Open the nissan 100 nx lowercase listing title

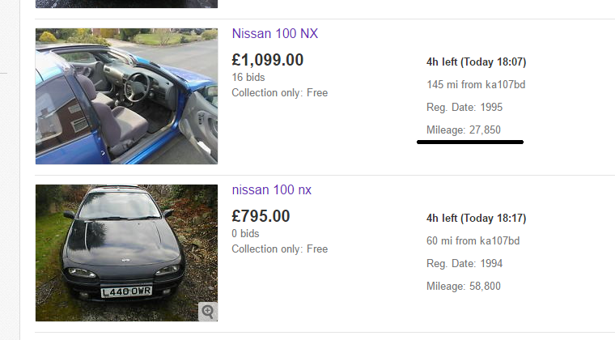tap(271, 189)
